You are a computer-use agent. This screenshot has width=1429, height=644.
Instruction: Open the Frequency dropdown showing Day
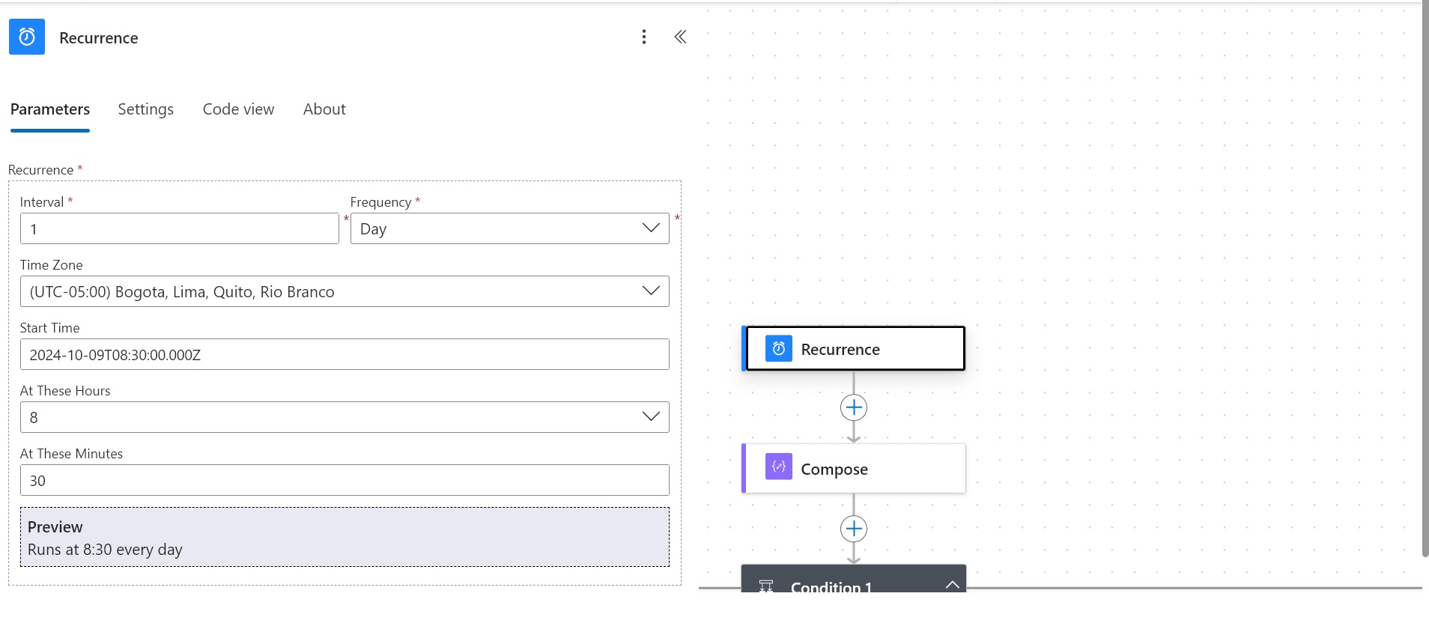click(509, 229)
